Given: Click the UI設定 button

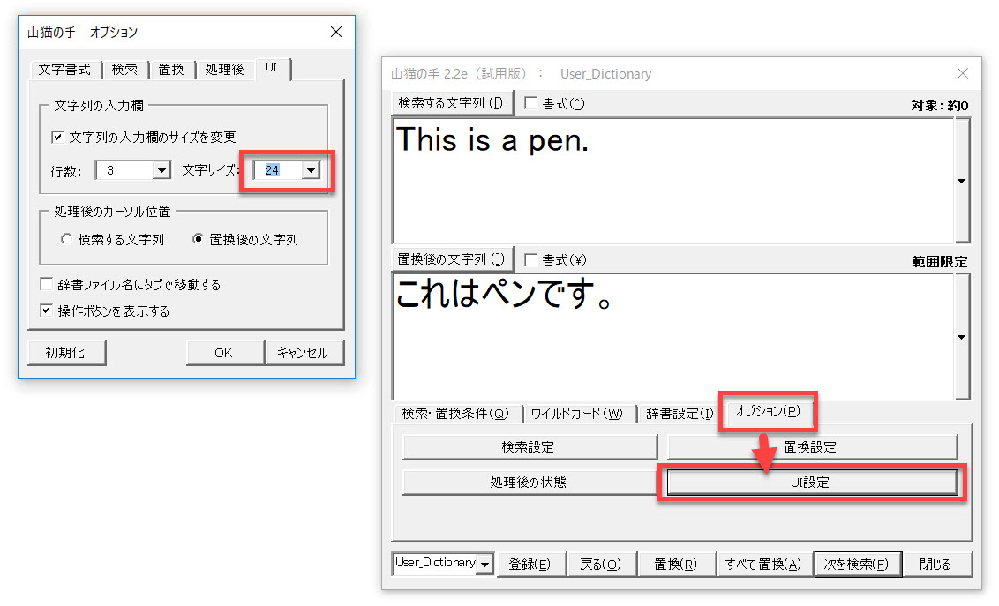Looking at the screenshot, I should [811, 483].
